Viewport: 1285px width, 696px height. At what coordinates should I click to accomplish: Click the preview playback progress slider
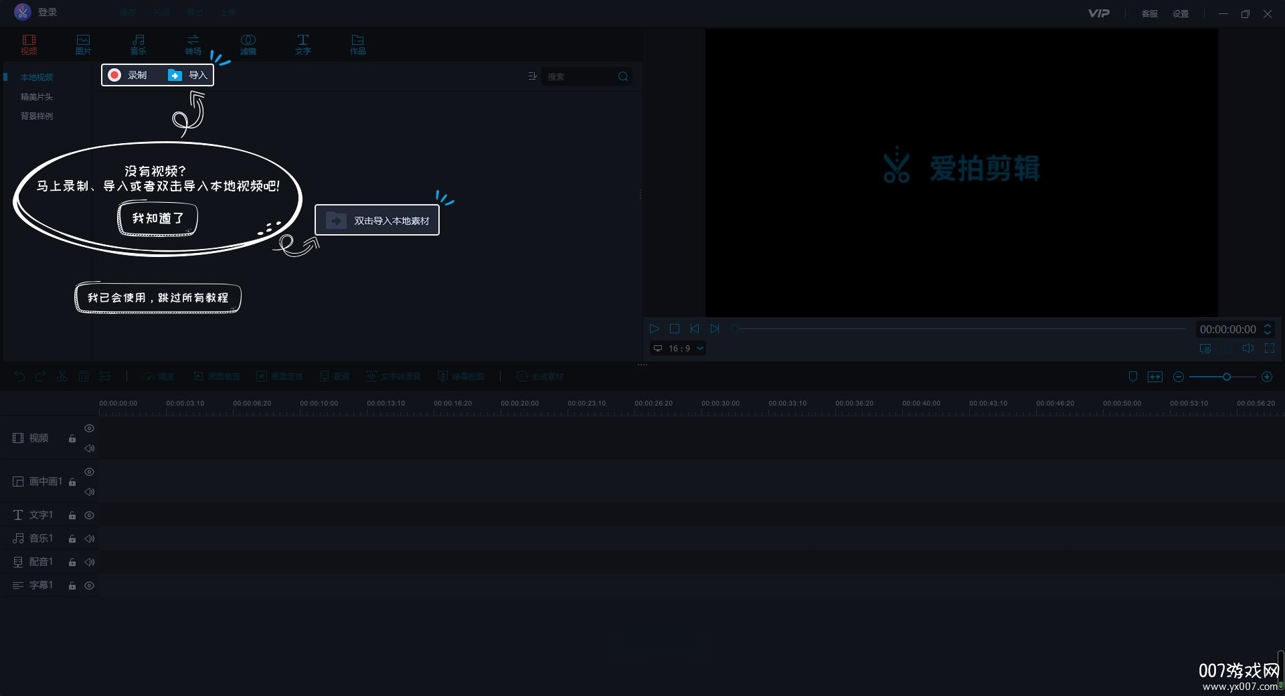[958, 329]
